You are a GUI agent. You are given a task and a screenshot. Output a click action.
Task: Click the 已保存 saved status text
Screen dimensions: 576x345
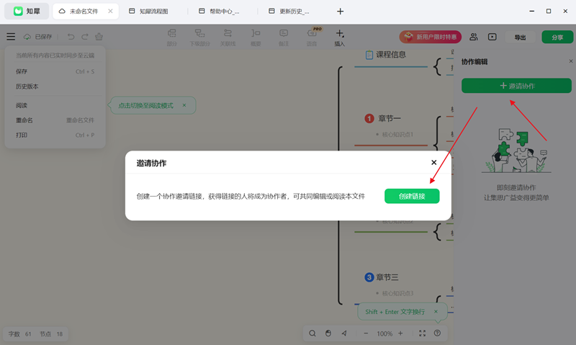[x=43, y=37]
